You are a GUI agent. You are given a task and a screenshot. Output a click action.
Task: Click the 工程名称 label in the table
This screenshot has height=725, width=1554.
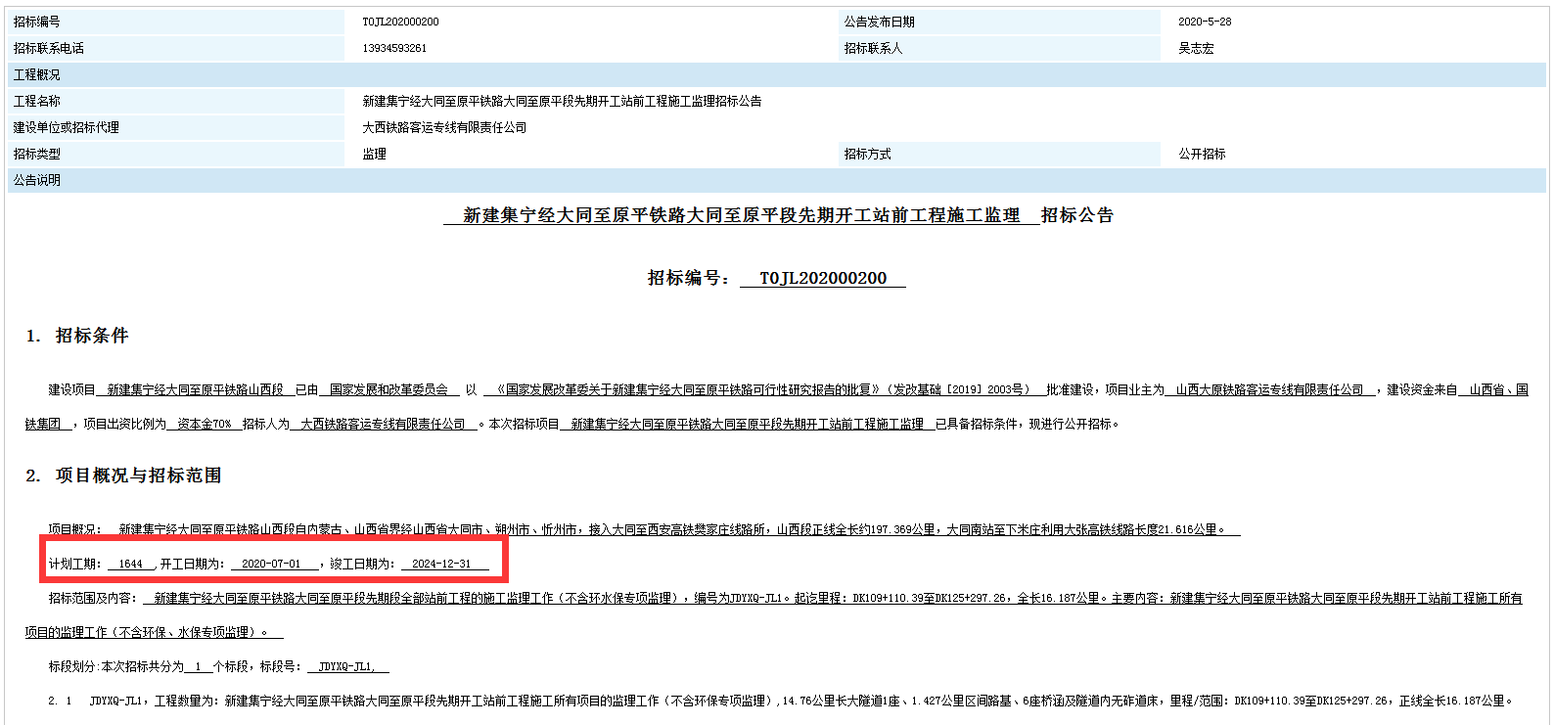(37, 101)
